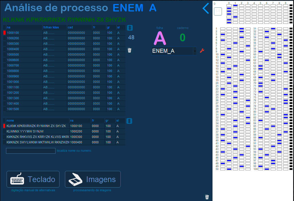Select the KMKNZK SWYLWKNH MKTWHLW name row
Viewport: 294px width, 201px height.
pos(64,142)
